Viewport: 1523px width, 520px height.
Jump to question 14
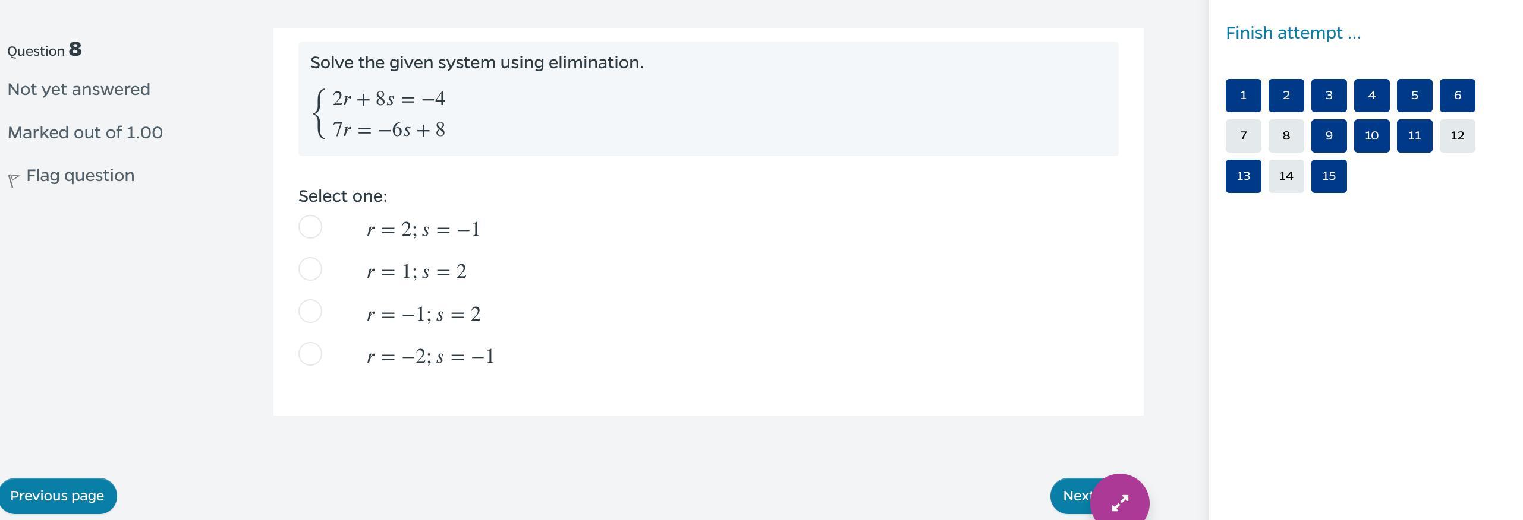coord(1286,176)
